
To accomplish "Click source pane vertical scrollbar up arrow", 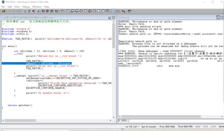I will point(114,22).
